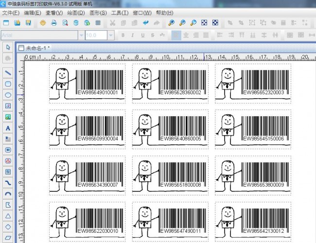Select the upper picture insert tool
Viewport: 316px width, 243px height.
(8, 106)
